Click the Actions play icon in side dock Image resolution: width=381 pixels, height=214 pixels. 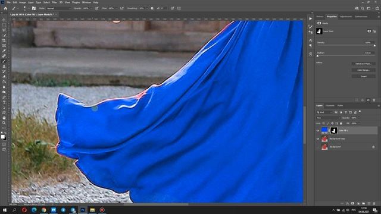311,18
